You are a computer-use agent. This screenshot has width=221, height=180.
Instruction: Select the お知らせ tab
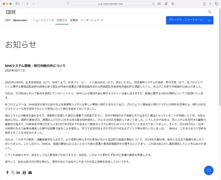pos(62,20)
